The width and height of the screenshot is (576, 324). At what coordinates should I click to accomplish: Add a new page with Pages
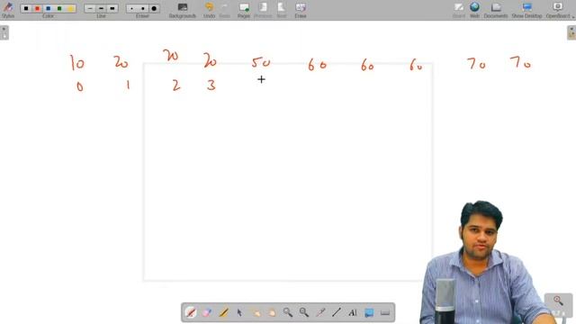pos(244,10)
